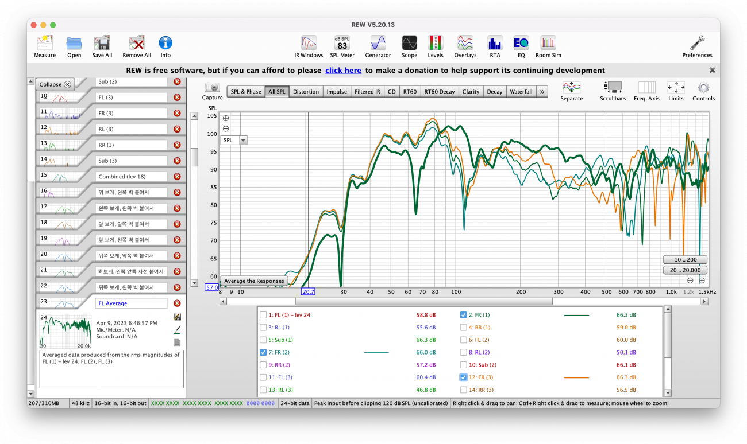Switch to Distortion tab
The image size is (747, 444).
point(306,92)
